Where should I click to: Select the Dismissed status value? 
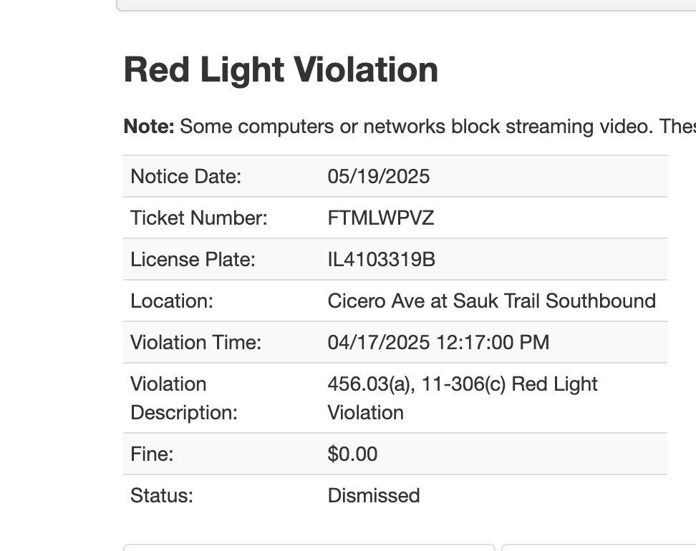tap(374, 495)
